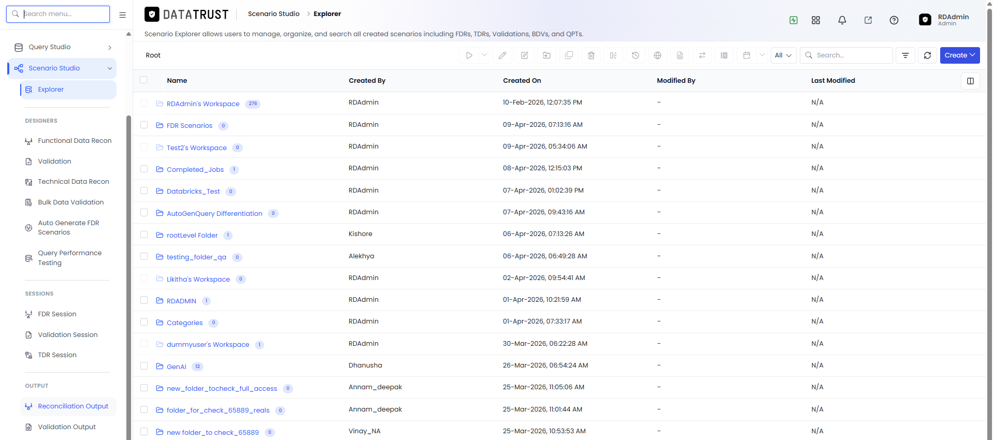Toggle the hamburger sidebar collapse icon

(x=123, y=15)
